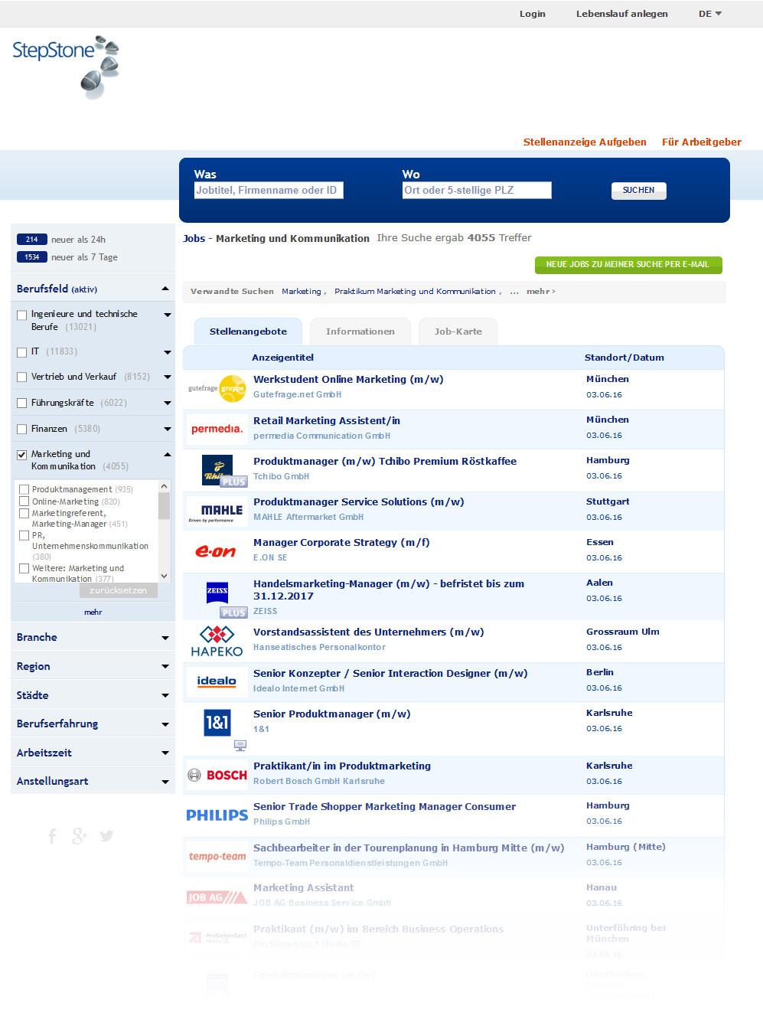Click the StepStone logo
The height and width of the screenshot is (1029, 763).
coord(66,66)
